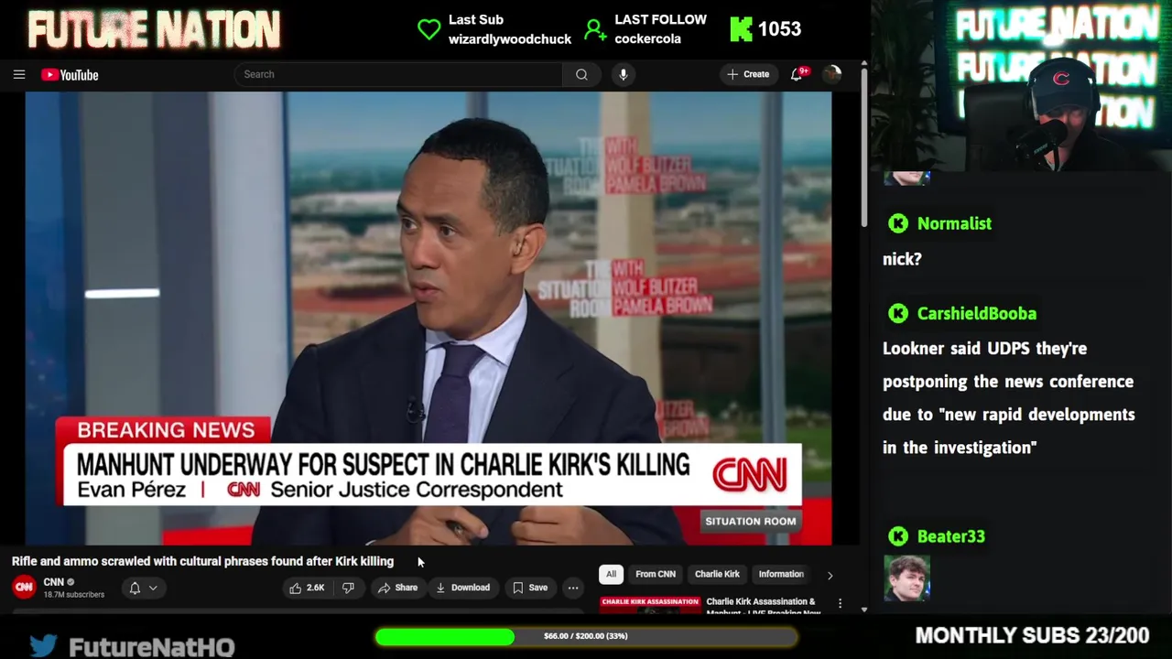Open the account avatar menu
This screenshot has width=1172, height=659.
(831, 74)
